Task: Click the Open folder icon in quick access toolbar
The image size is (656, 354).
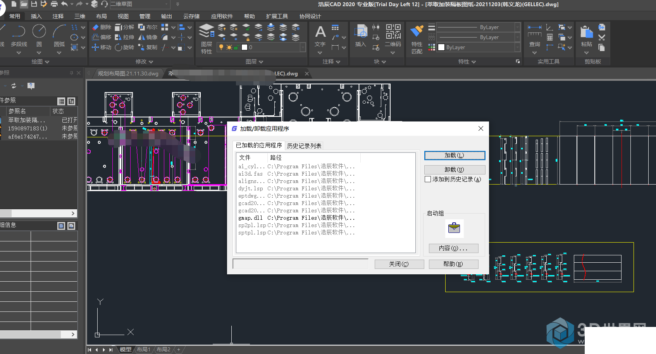Action: (24, 4)
